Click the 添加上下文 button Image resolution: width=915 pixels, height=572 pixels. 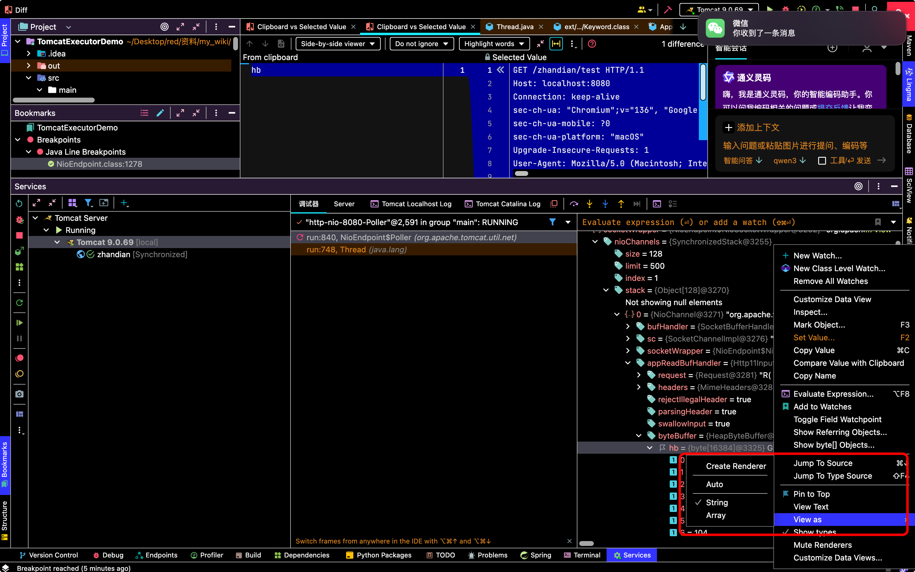(x=751, y=127)
